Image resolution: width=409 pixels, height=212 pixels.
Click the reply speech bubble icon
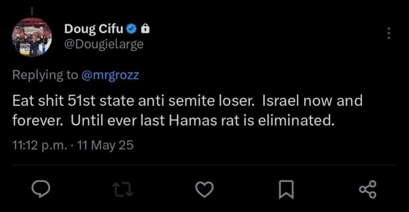pyautogui.click(x=41, y=188)
